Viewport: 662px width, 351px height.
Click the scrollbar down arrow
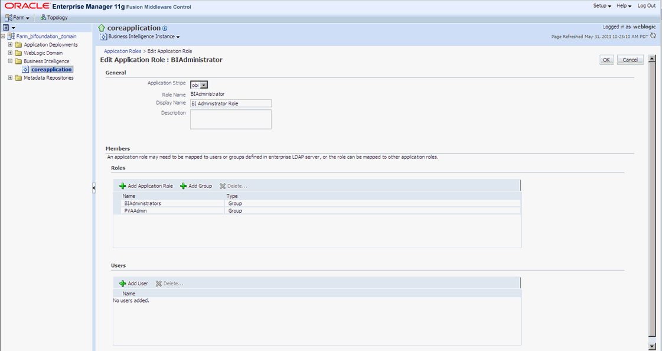[652, 346]
